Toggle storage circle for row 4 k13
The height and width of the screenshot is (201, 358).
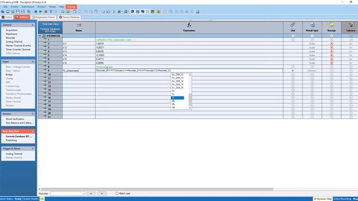(332, 51)
